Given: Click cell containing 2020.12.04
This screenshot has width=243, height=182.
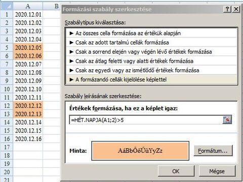Looking at the screenshot, I should 28,39.
